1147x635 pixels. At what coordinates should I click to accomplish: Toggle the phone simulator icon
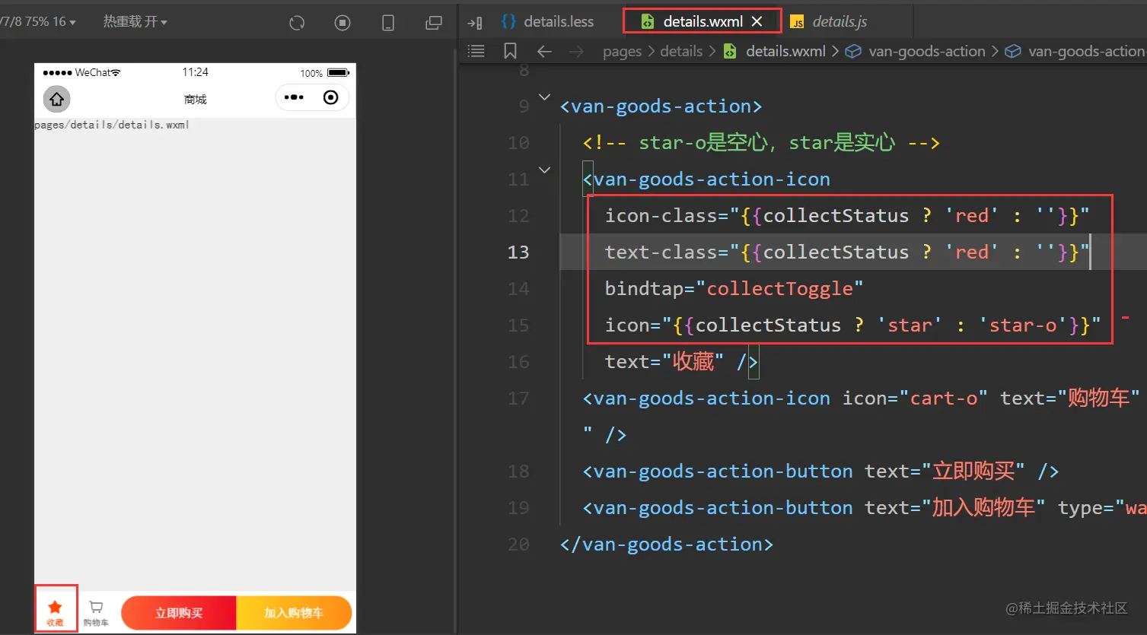pos(388,23)
